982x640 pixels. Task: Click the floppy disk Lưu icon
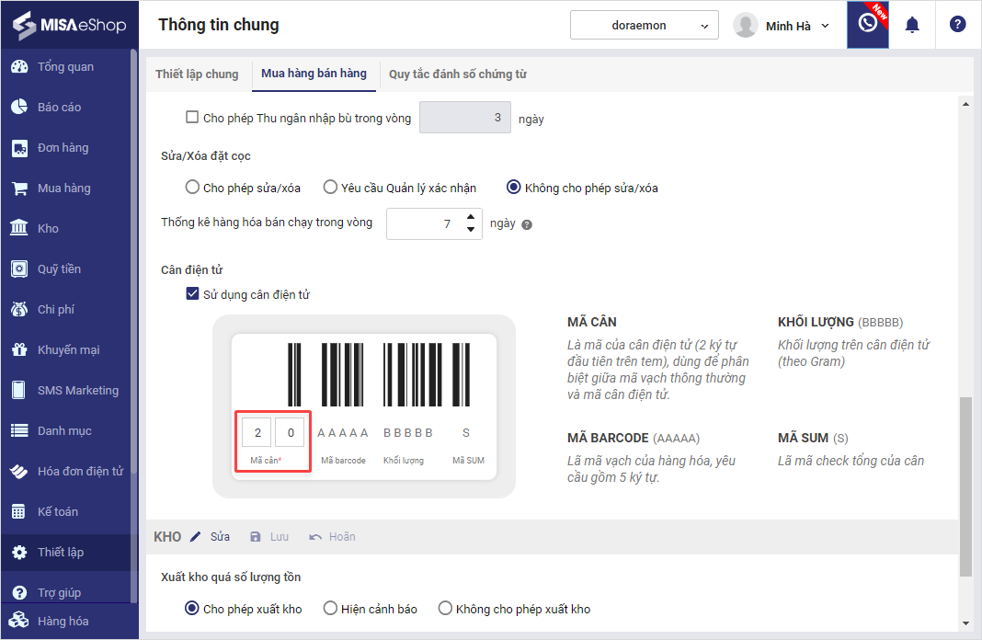tap(255, 537)
